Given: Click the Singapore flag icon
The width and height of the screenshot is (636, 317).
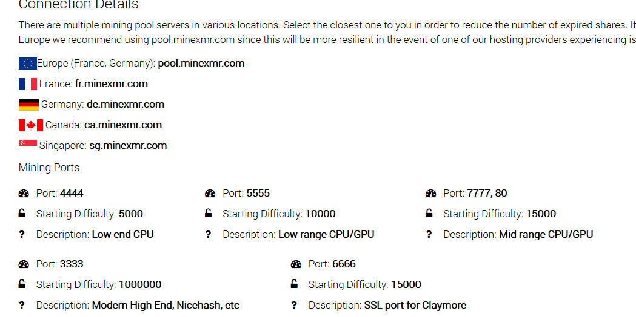Looking at the screenshot, I should click(28, 143).
